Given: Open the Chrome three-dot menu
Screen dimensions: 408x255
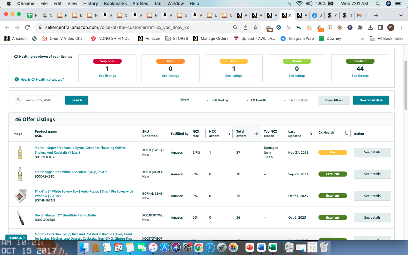Looking at the screenshot, I should pyautogui.click(x=401, y=27).
